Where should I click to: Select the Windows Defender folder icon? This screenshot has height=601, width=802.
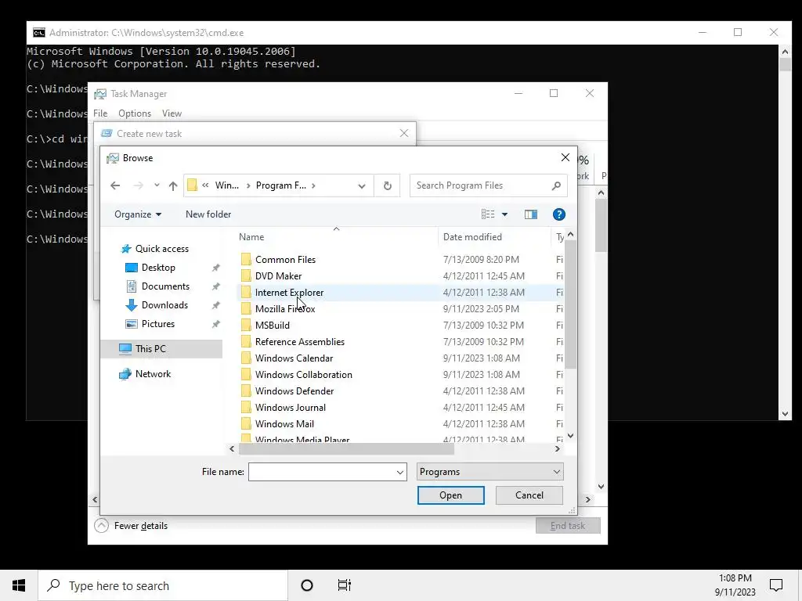[246, 391]
